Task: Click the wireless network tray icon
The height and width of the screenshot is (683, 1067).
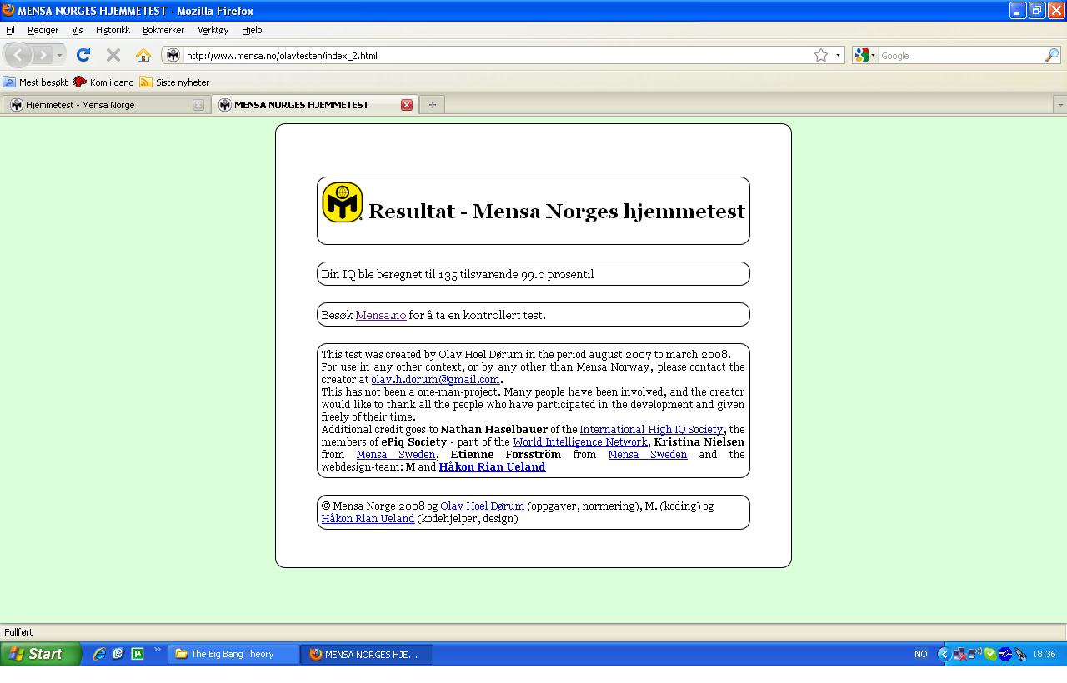Action: pyautogui.click(x=974, y=654)
